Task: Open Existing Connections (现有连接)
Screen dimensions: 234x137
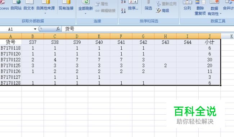Action: tap(66, 5)
